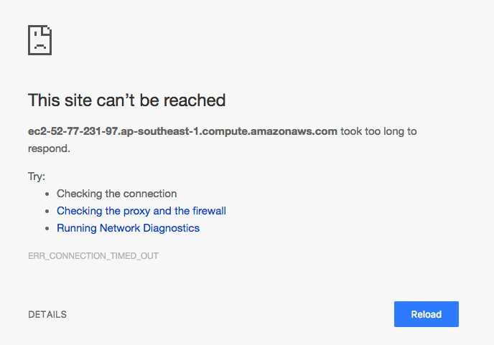494x345 pixels.
Task: Click the took too long to text
Action: point(378,131)
